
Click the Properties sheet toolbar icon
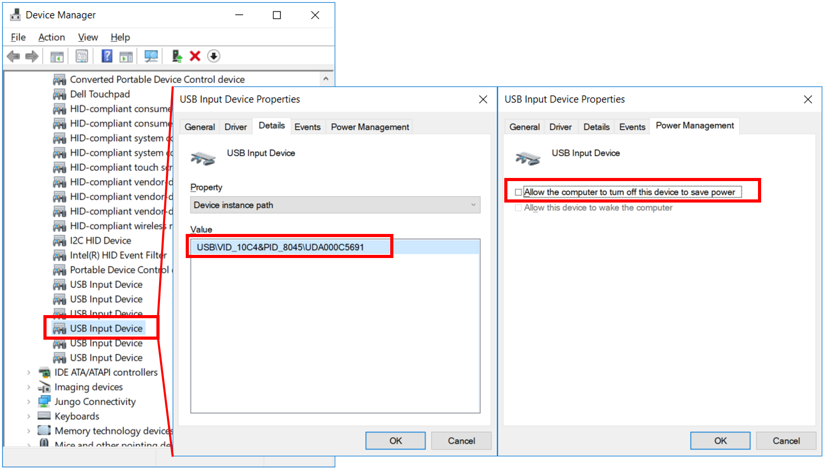click(82, 56)
